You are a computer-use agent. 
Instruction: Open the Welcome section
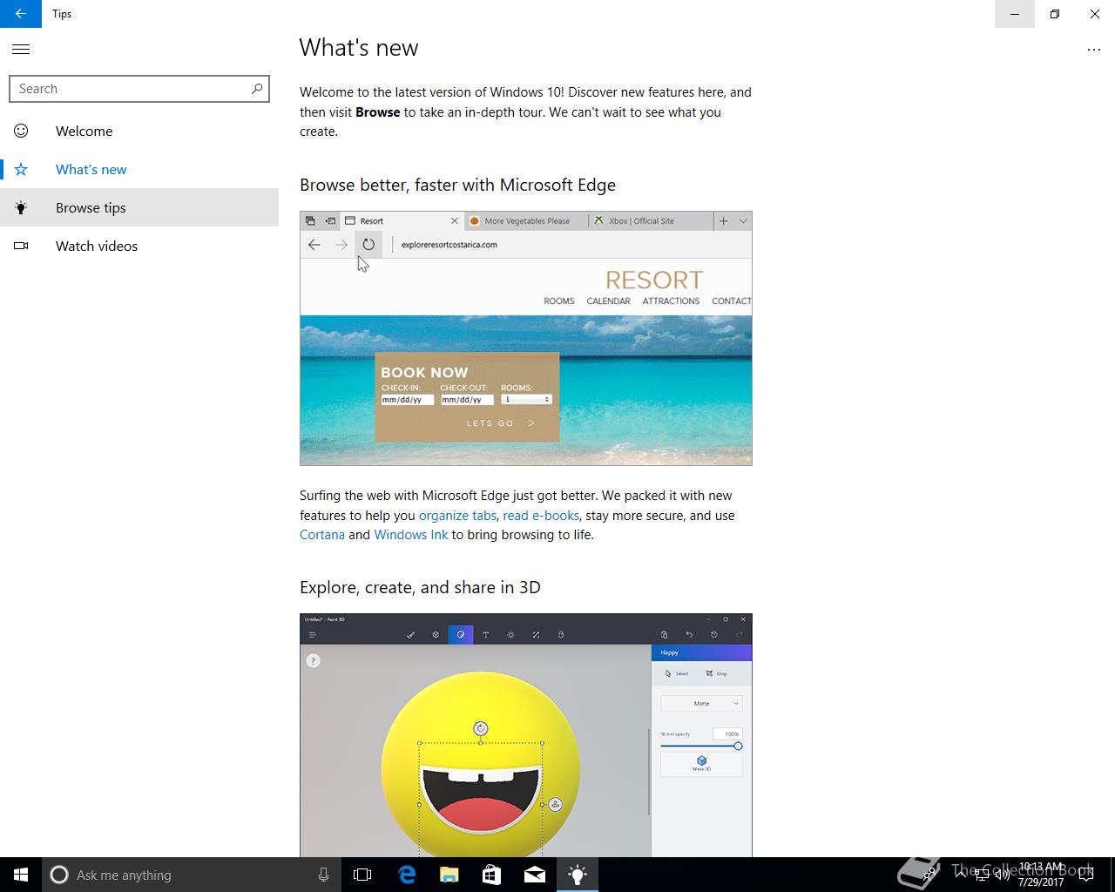(x=139, y=131)
